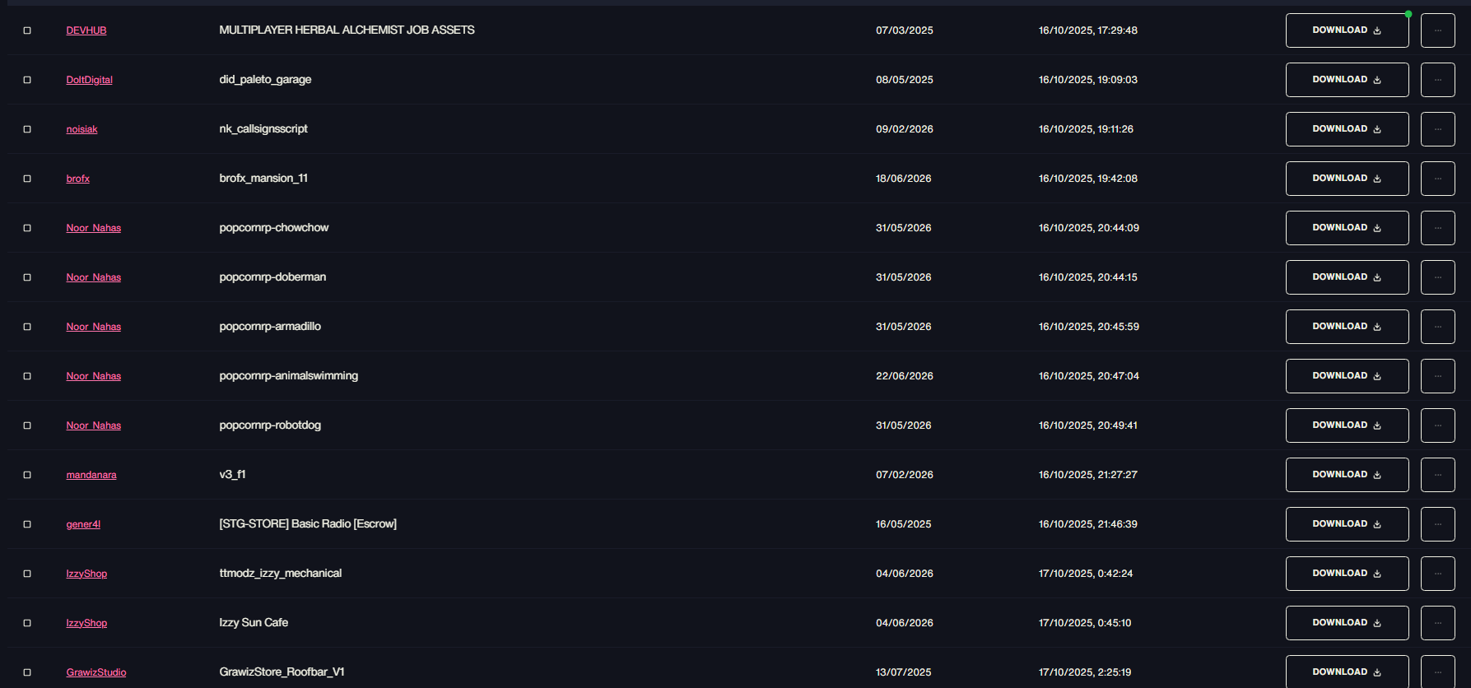Open more options for Basic Radio row
Screen dimensions: 1471x688
[1437, 524]
